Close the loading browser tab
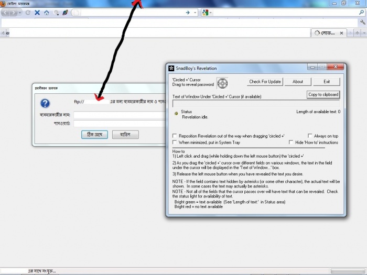 coord(341,33)
